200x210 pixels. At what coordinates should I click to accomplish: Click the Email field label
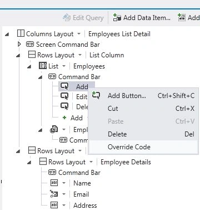pos(81,194)
